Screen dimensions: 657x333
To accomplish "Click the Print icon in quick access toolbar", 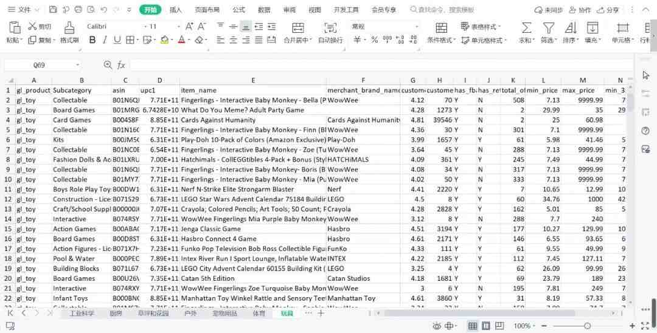I will [78, 10].
